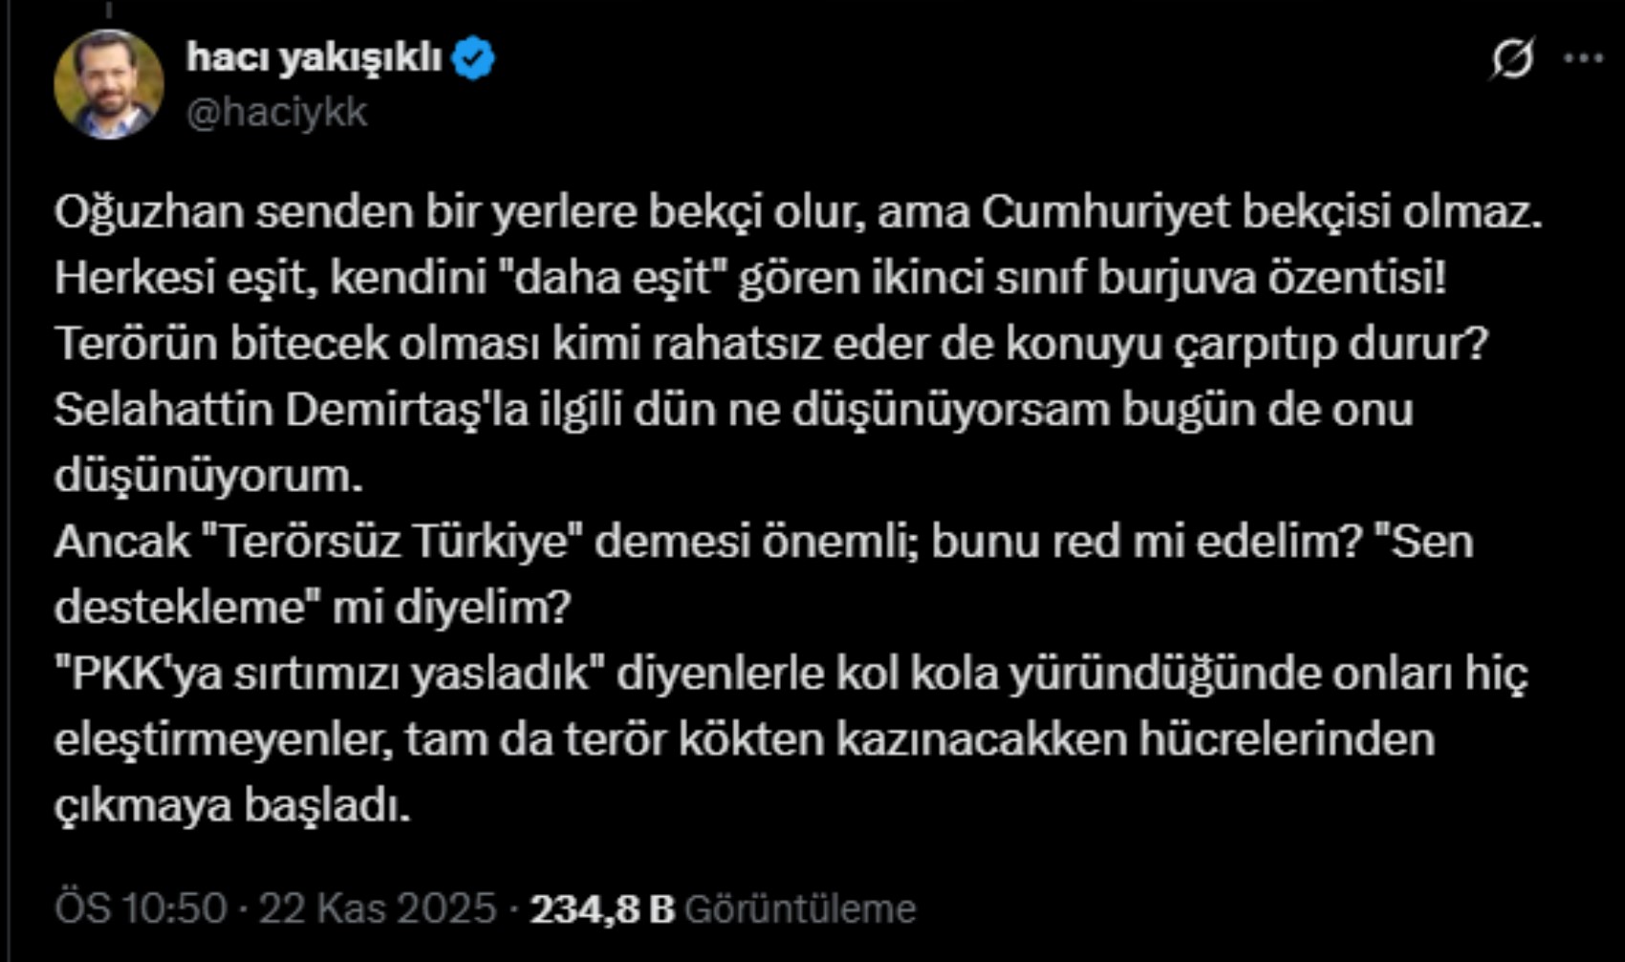Click the words "Cumhuriyet bekçisi olmaz"

point(1262,212)
